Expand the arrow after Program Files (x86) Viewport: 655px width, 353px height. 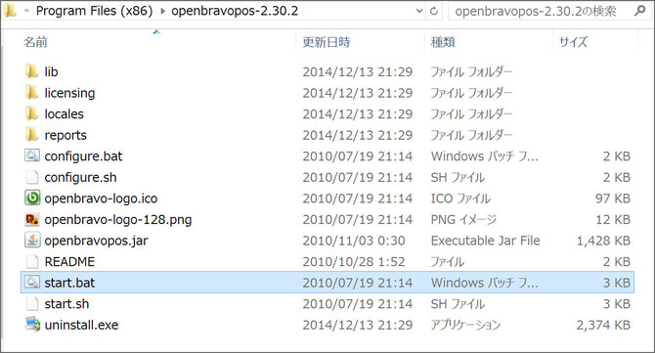pyautogui.click(x=162, y=12)
